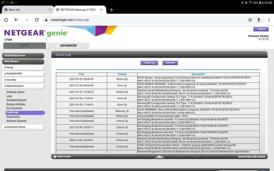Open the browser three-dot menu
The width and height of the screenshot is (274, 171).
269,20
